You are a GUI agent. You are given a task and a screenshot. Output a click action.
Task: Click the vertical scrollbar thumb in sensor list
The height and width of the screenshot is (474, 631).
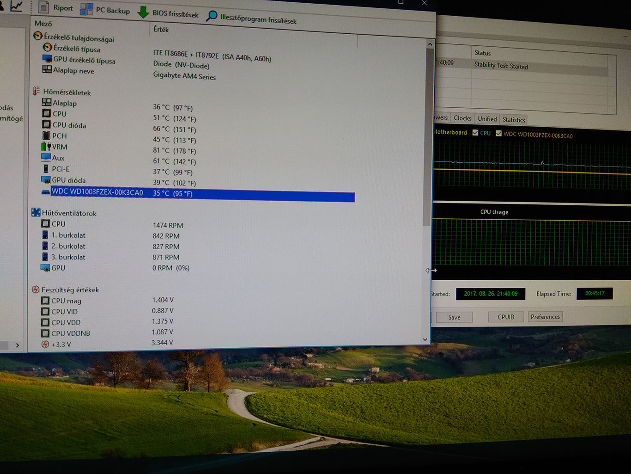click(x=428, y=136)
